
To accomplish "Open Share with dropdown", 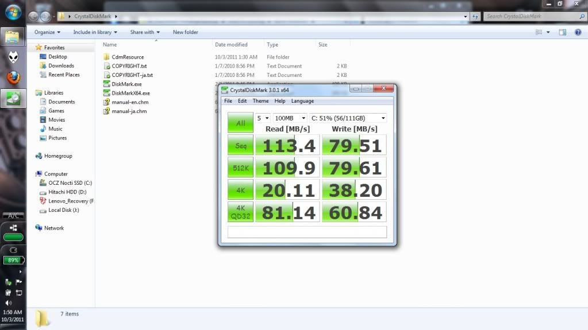I will (x=145, y=32).
